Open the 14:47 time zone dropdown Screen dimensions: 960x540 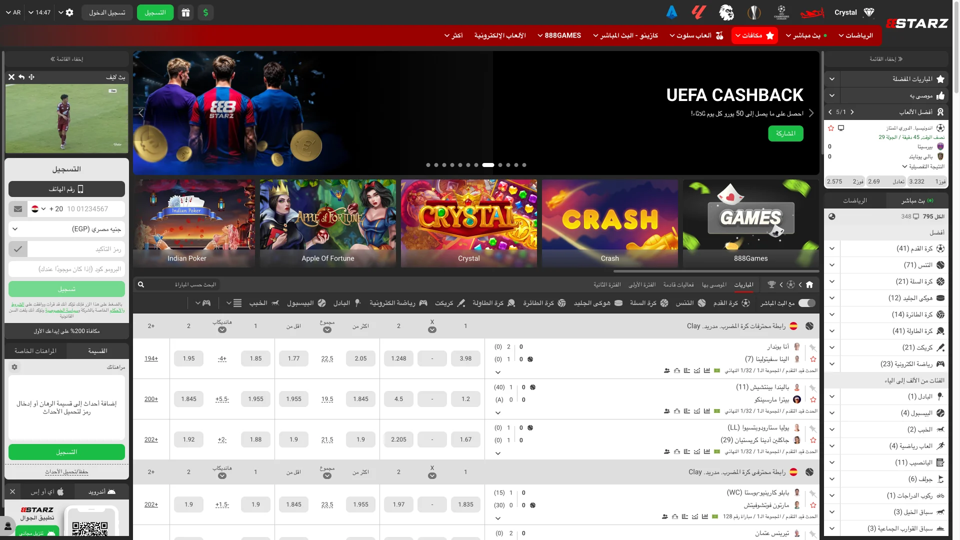[39, 12]
